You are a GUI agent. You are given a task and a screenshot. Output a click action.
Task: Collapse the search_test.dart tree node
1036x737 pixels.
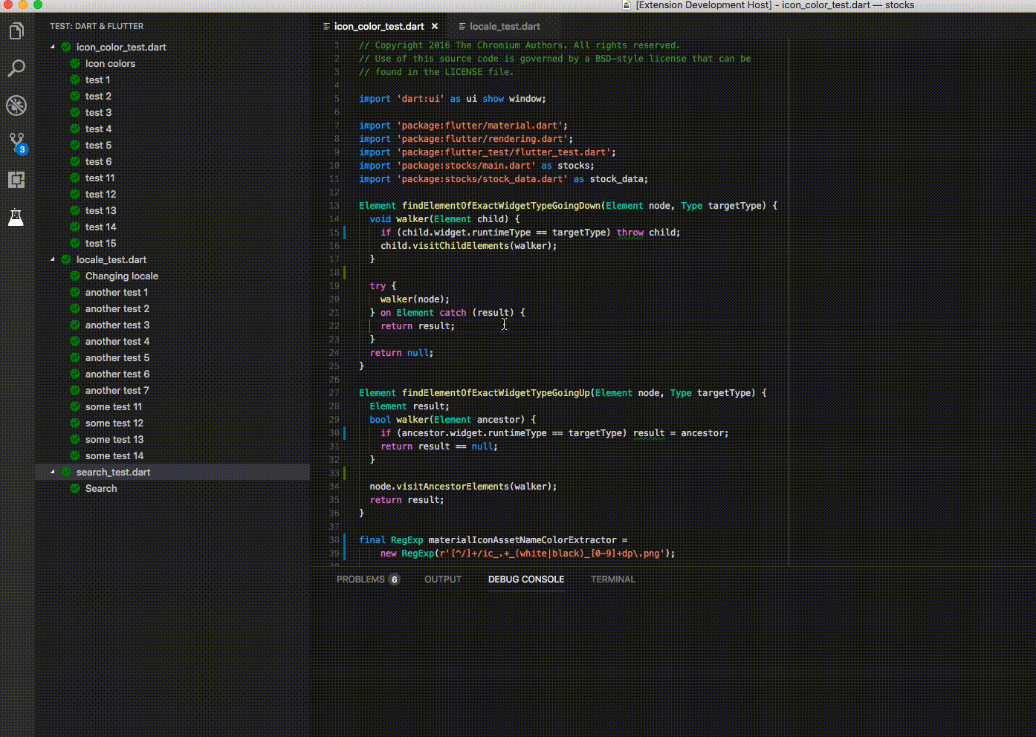(53, 472)
